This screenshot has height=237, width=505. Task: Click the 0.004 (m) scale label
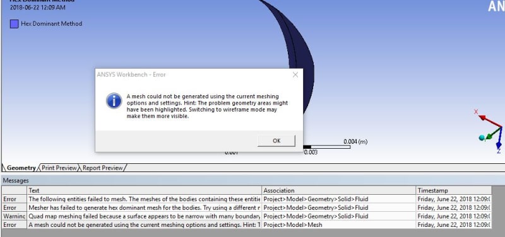[355, 141]
